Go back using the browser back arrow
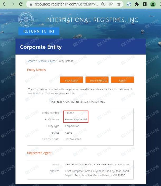This screenshot has height=186, width=161. [4, 4]
